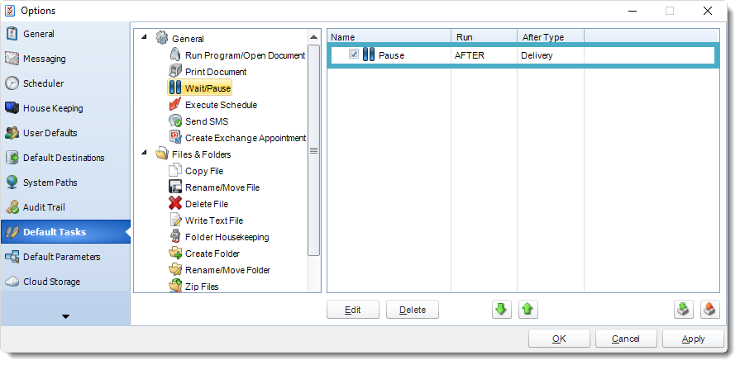Viewport: 740px width, 365px height.
Task: Click the Rename/Move Folder icon
Action: coord(175,269)
